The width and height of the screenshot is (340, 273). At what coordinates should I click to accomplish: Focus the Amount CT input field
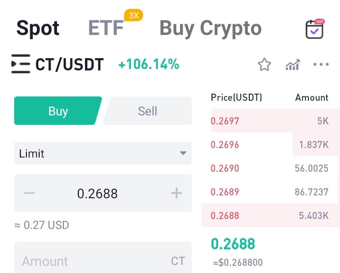[103, 257]
